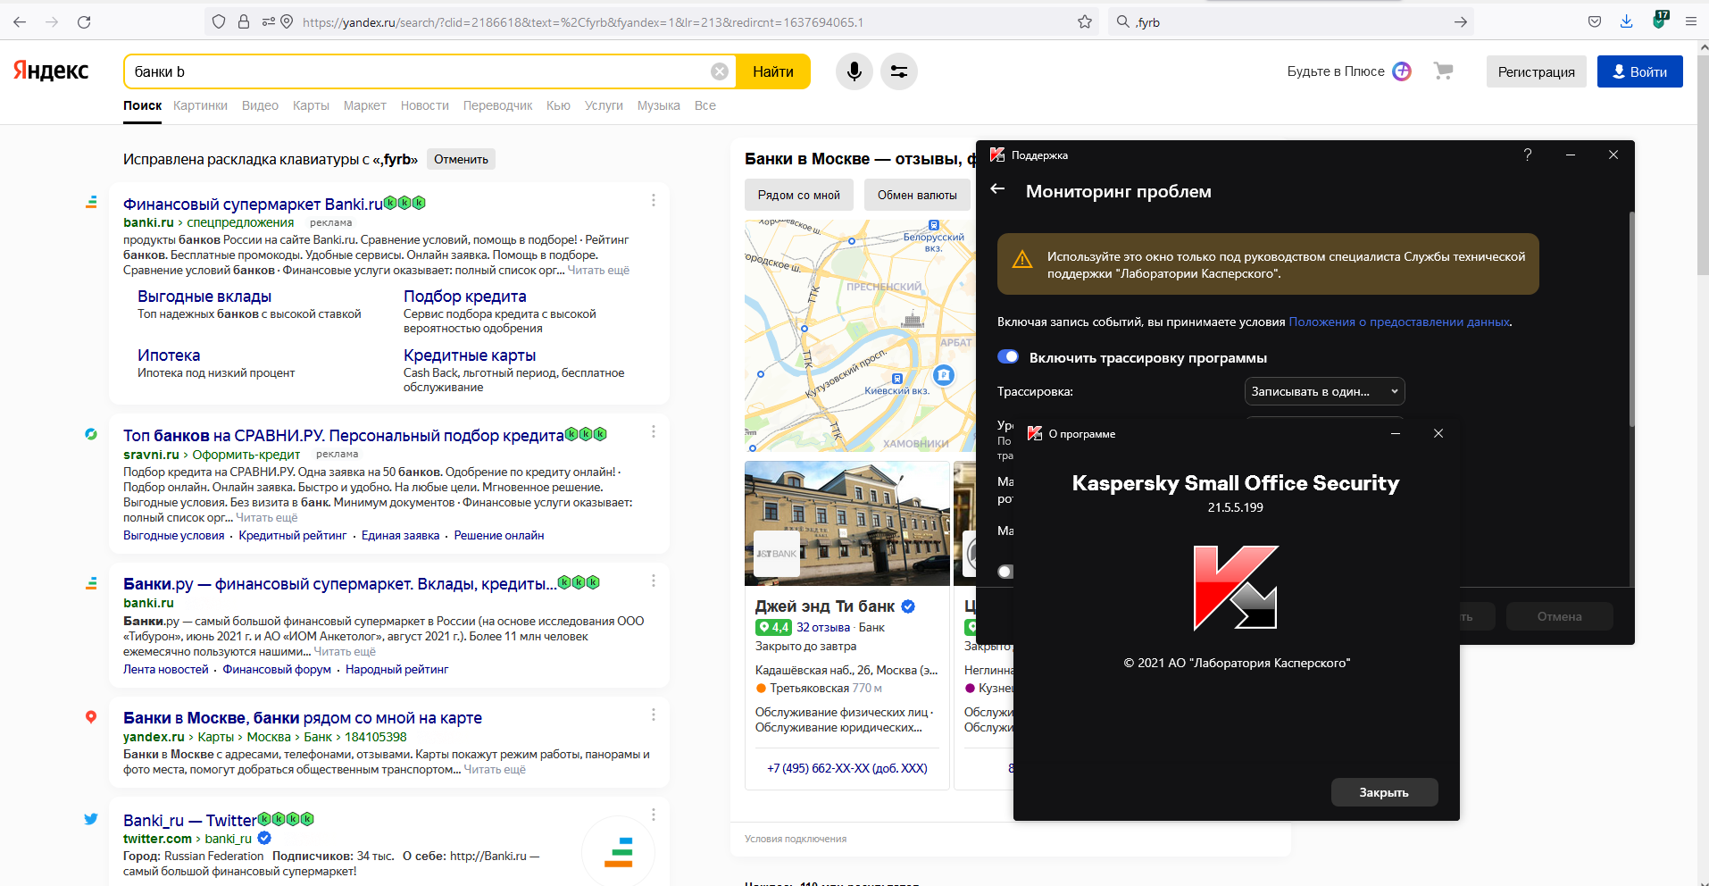Reload the current Yandex page
The image size is (1709, 886).
pyautogui.click(x=84, y=21)
